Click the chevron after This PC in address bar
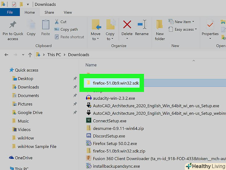226x170 pixels. pyautogui.click(x=65, y=55)
